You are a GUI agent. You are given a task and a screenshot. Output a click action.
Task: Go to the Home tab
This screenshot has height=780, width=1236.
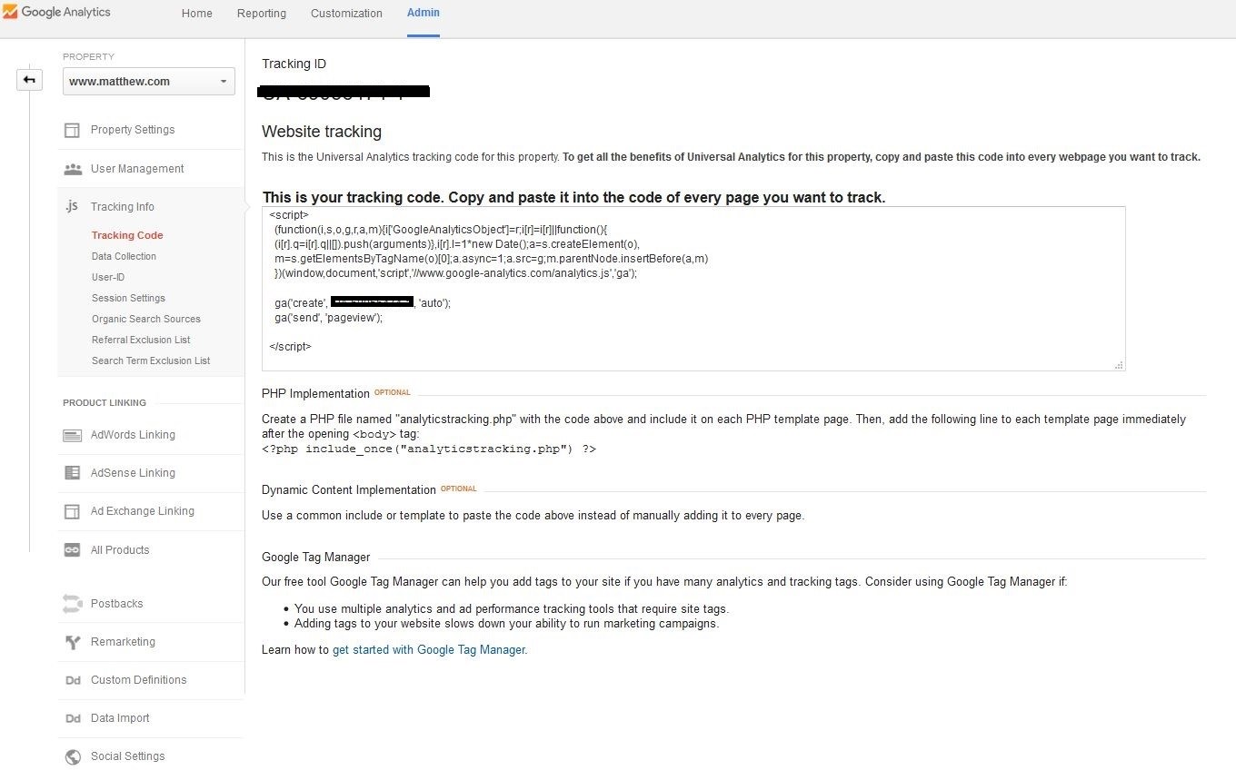(197, 14)
